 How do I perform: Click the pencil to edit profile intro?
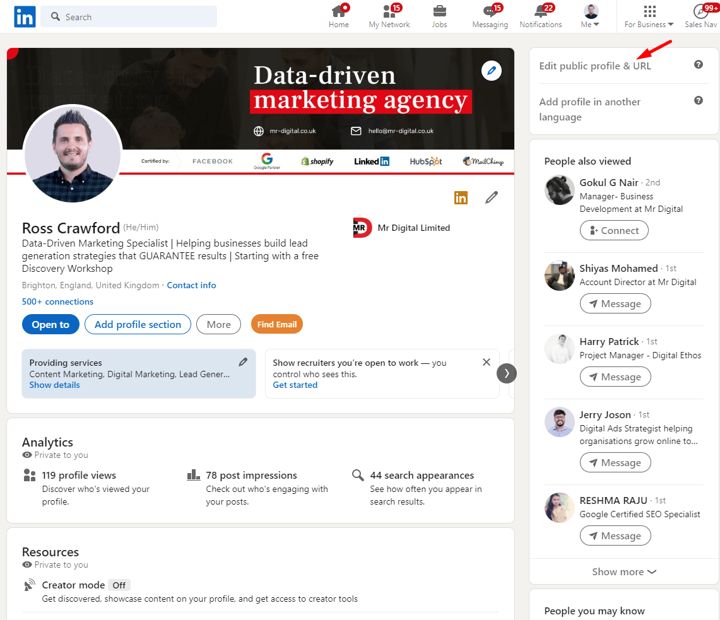coord(492,198)
